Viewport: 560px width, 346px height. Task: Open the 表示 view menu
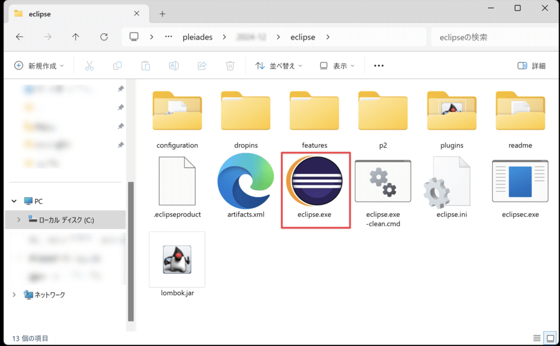(337, 66)
